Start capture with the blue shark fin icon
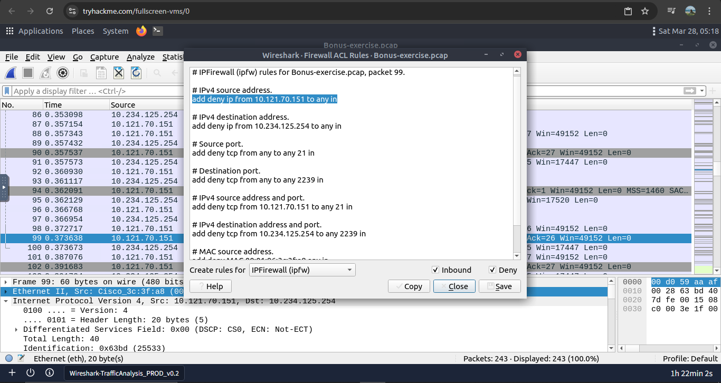Image resolution: width=721 pixels, height=383 pixels. click(11, 73)
